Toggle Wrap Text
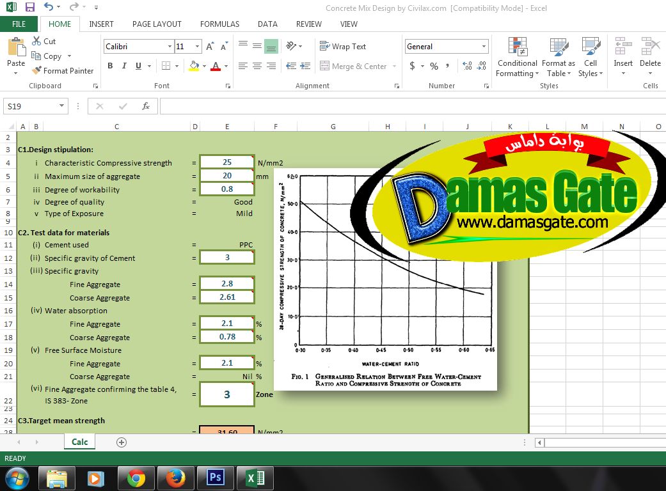This screenshot has width=666, height=491. pos(343,46)
